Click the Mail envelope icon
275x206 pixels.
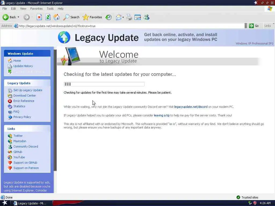point(119,17)
